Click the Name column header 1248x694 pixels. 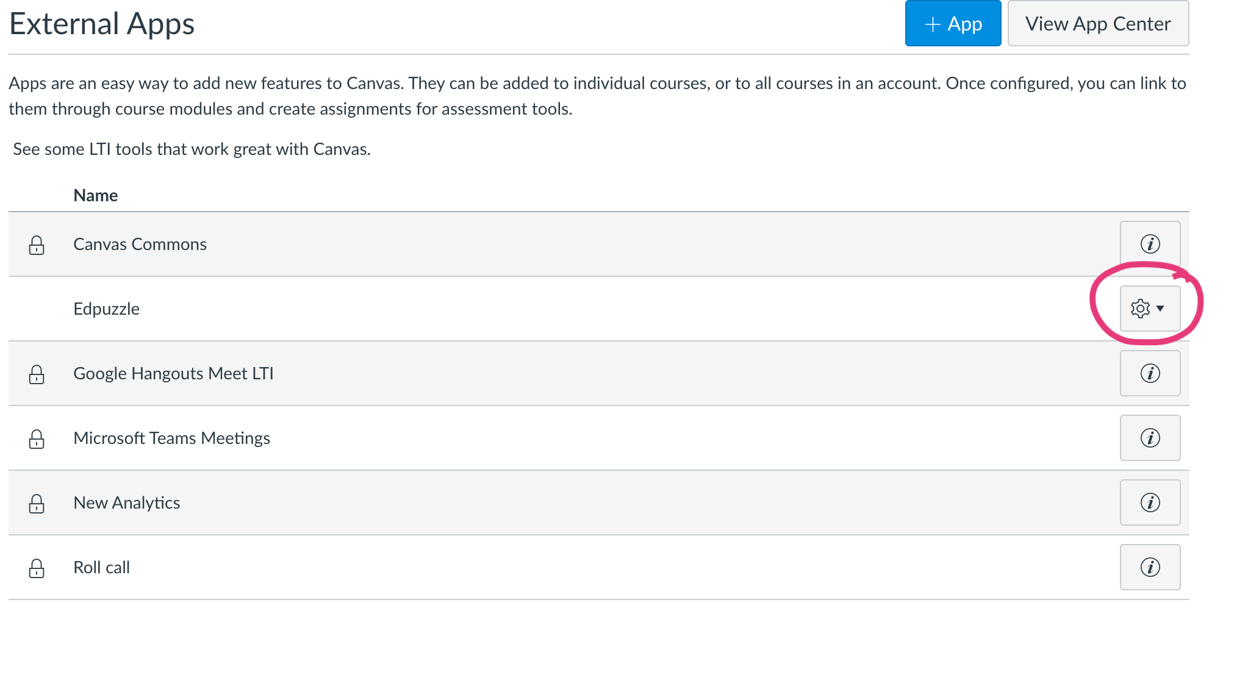pos(96,196)
